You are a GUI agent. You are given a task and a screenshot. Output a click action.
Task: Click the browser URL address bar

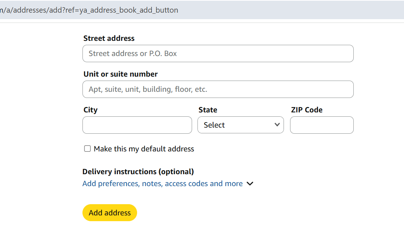pos(202,10)
